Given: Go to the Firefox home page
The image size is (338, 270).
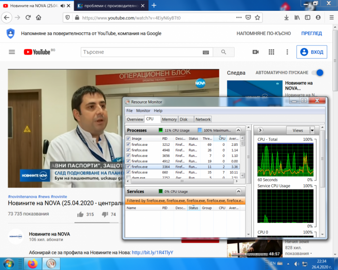Looking at the screenshot, I should (x=39, y=17).
